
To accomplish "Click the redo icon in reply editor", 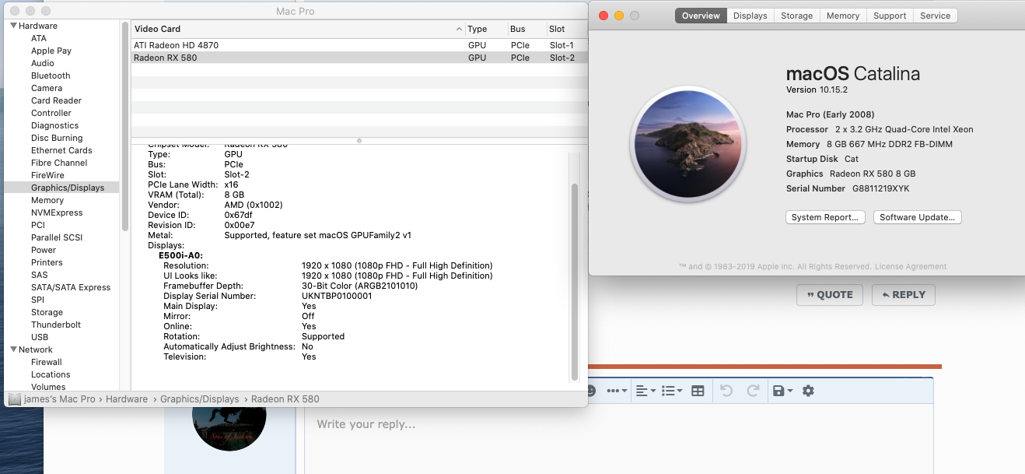I will pos(753,391).
